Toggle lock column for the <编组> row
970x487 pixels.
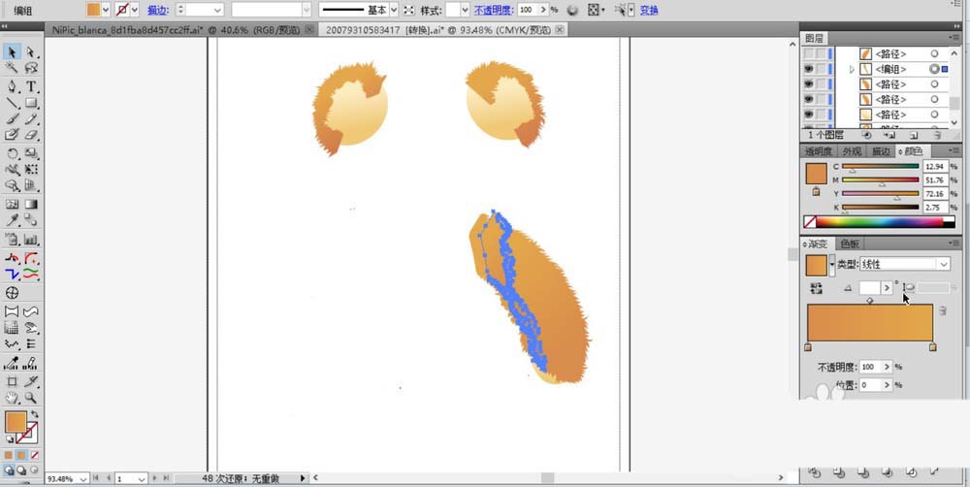pyautogui.click(x=821, y=69)
